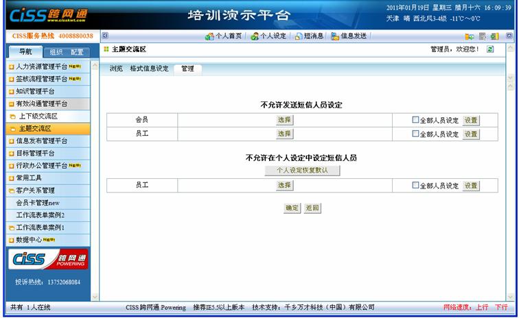Collapse sidebar using left arrow icon in toolbar
The image size is (519, 318).
(x=105, y=36)
